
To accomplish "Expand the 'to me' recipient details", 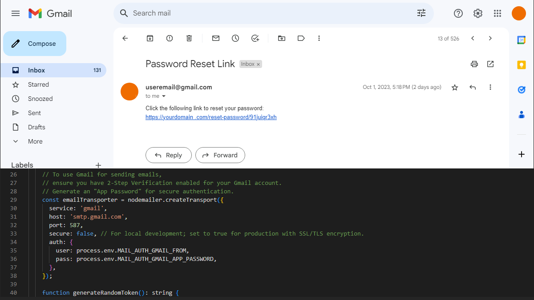I will click(164, 96).
